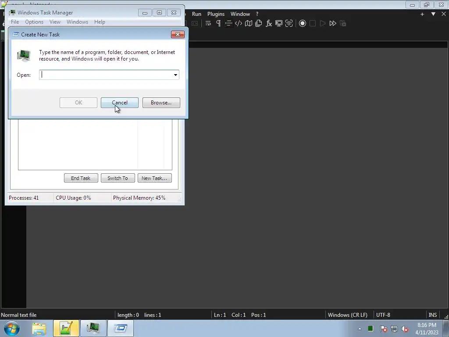The image size is (449, 337).
Task: Click the greyed OK button
Action: (x=78, y=103)
